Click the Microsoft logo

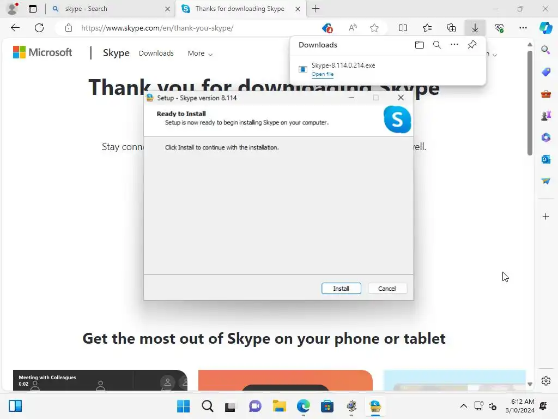point(43,52)
